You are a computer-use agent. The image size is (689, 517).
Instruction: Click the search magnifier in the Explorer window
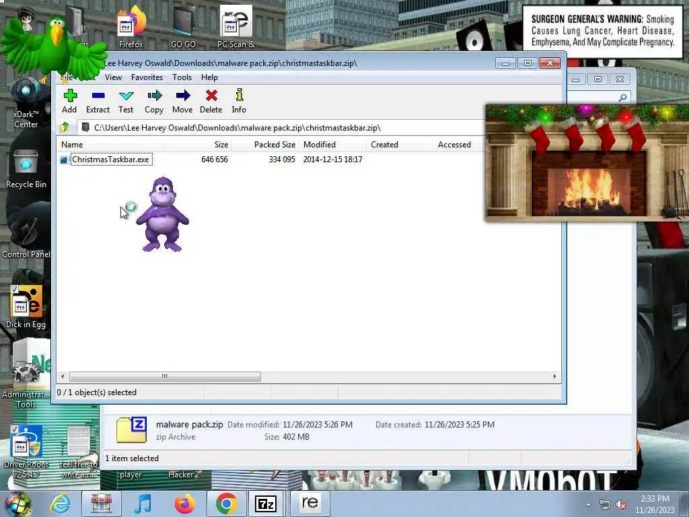tap(622, 98)
